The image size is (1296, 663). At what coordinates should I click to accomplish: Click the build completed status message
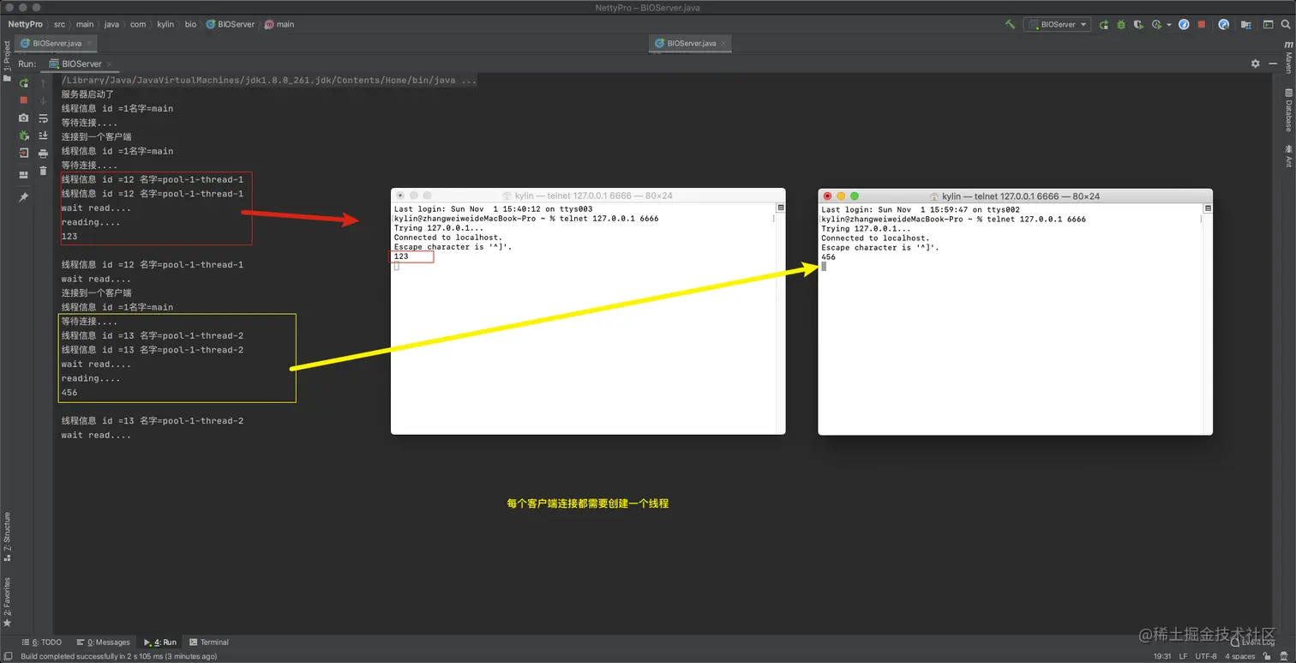tap(118, 656)
